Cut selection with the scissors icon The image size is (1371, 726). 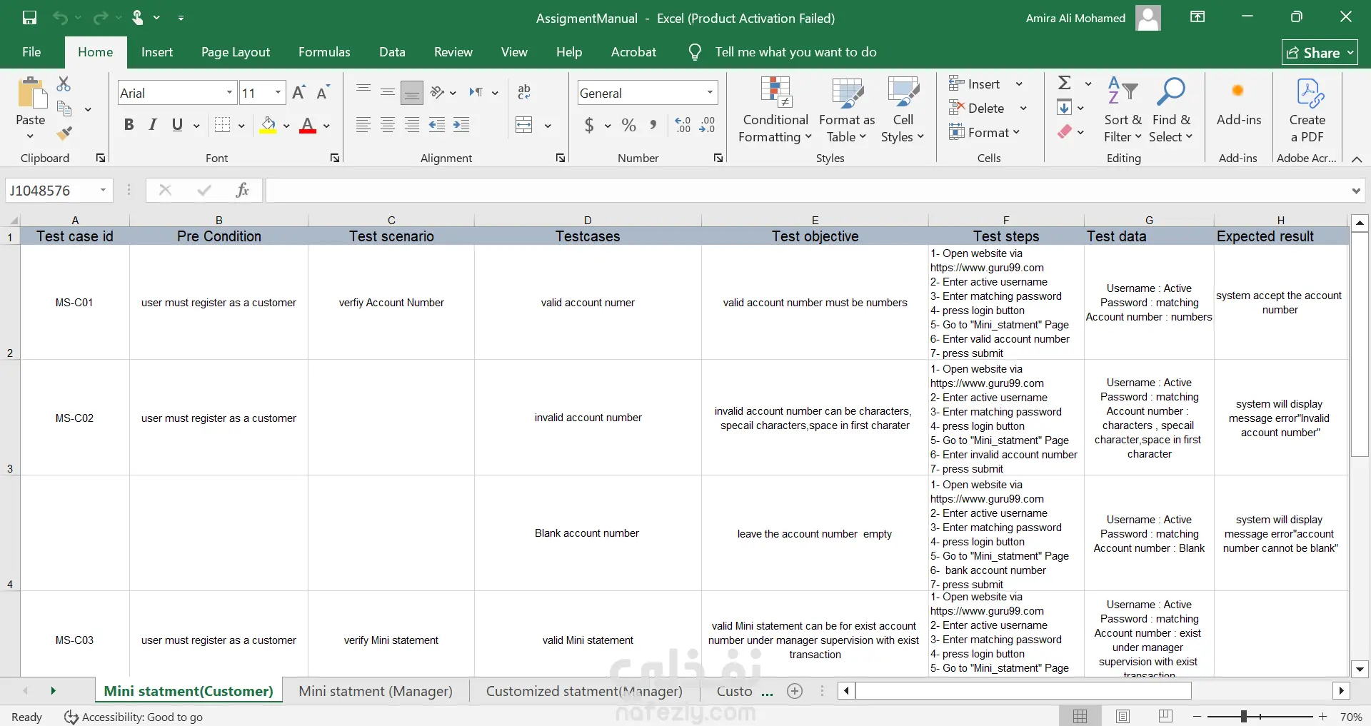point(64,84)
